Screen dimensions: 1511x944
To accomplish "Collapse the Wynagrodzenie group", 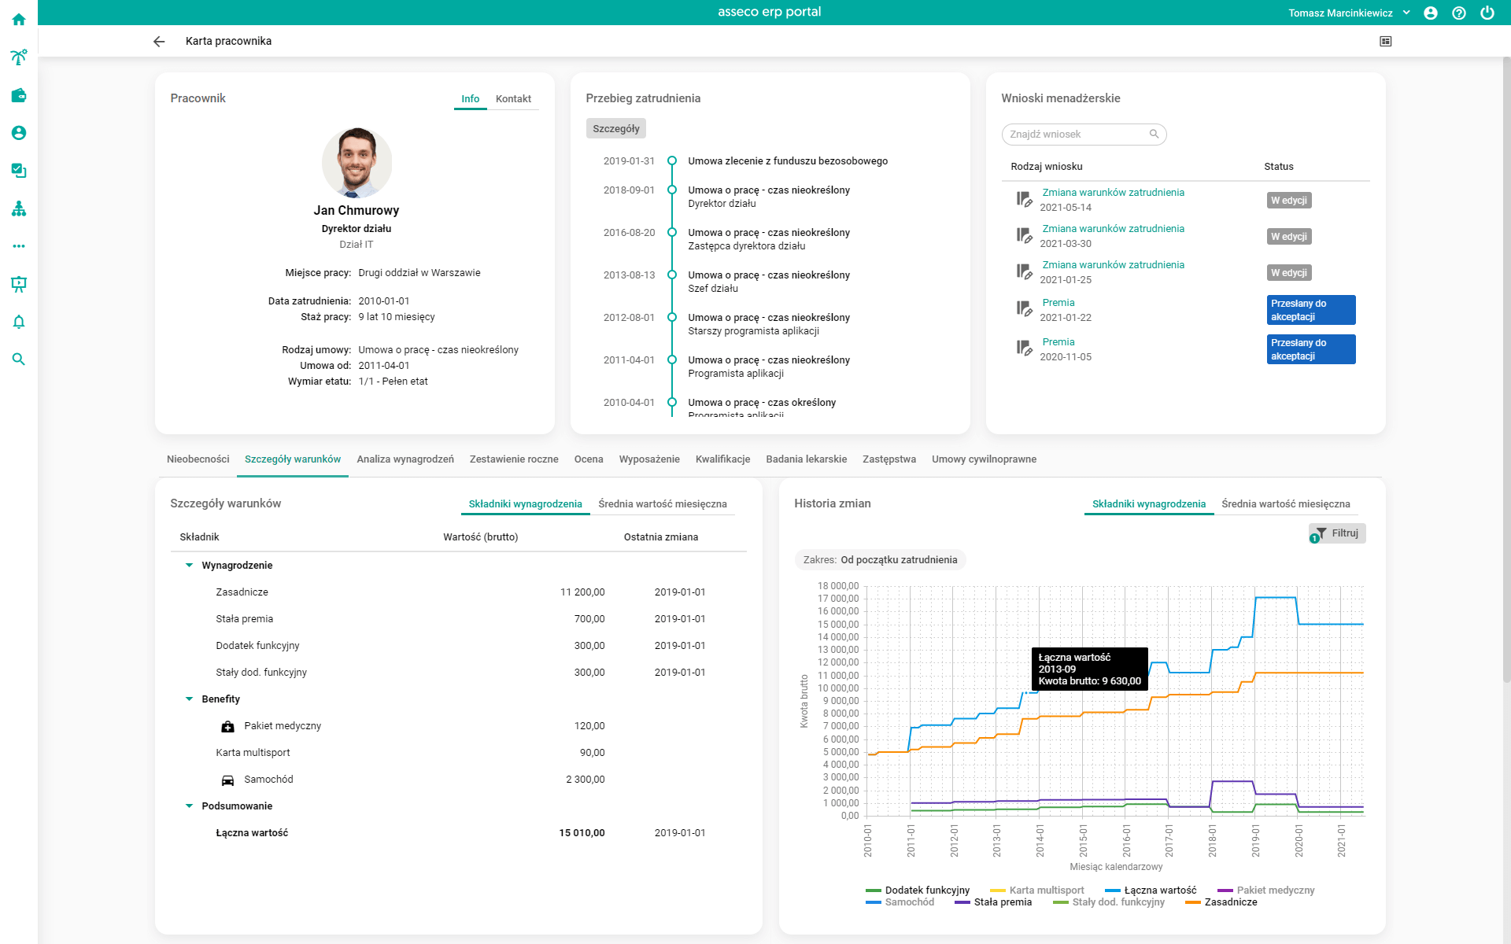I will tap(189, 566).
